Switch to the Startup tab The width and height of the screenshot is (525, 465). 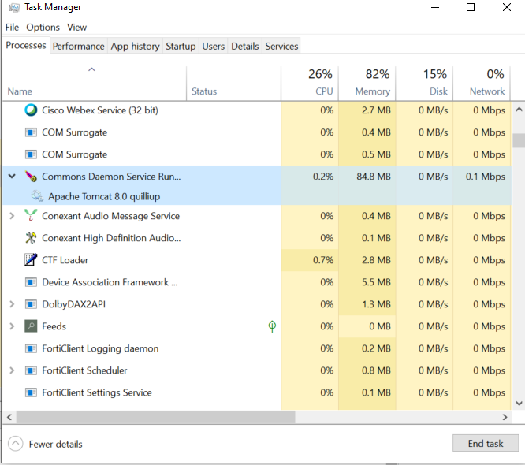pyautogui.click(x=181, y=46)
